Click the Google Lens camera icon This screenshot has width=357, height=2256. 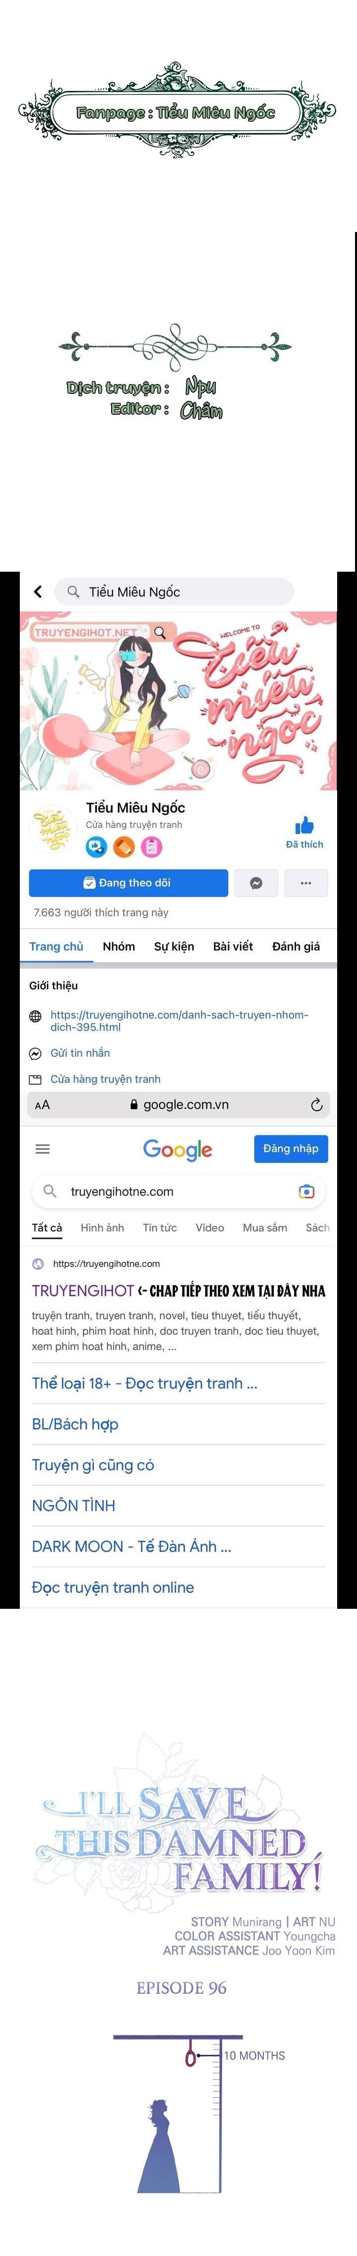[x=306, y=1191]
